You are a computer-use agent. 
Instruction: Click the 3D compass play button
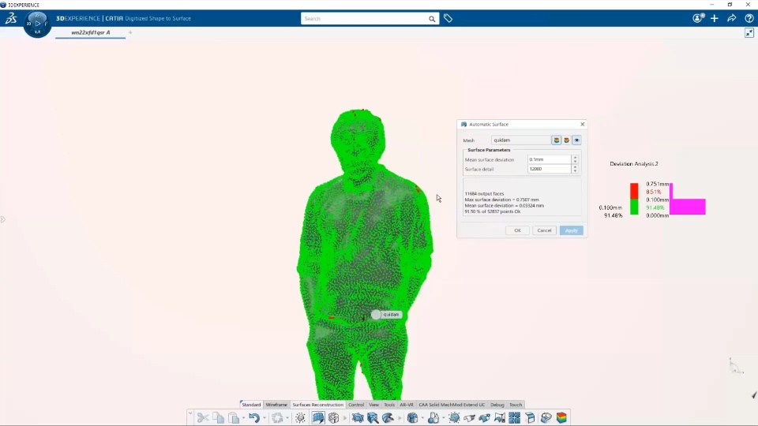[x=37, y=23]
